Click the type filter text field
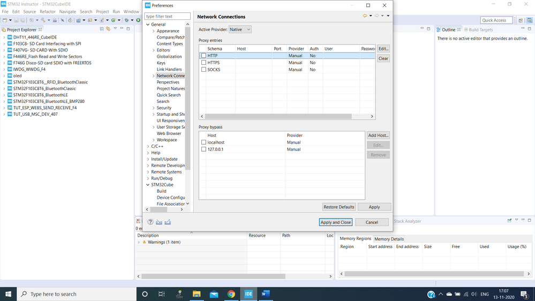This screenshot has height=301, width=535. coord(167,17)
